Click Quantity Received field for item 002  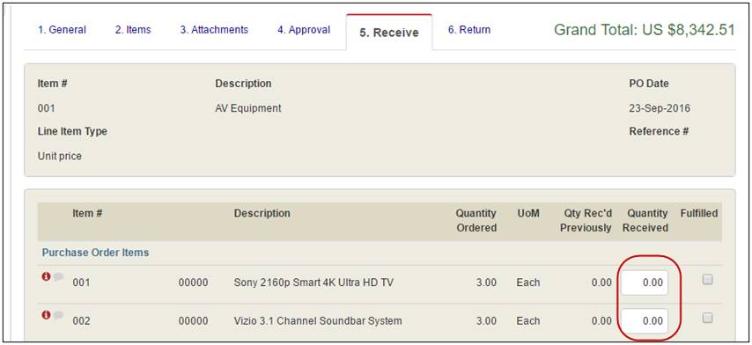point(644,320)
